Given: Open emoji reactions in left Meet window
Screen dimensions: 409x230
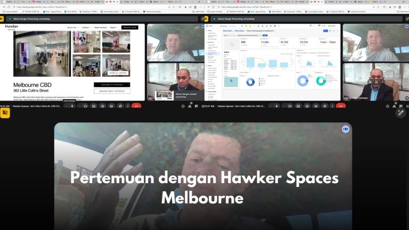Looking at the screenshot, I should click(103, 106).
